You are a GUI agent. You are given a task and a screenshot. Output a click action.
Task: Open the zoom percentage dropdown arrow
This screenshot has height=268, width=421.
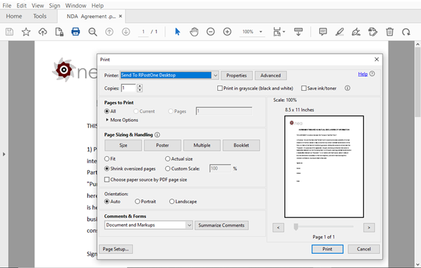pos(260,32)
